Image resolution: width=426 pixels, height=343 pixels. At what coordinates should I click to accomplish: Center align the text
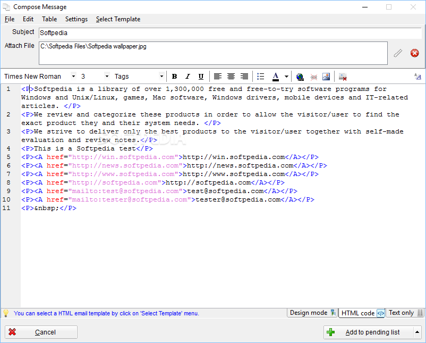(x=231, y=77)
